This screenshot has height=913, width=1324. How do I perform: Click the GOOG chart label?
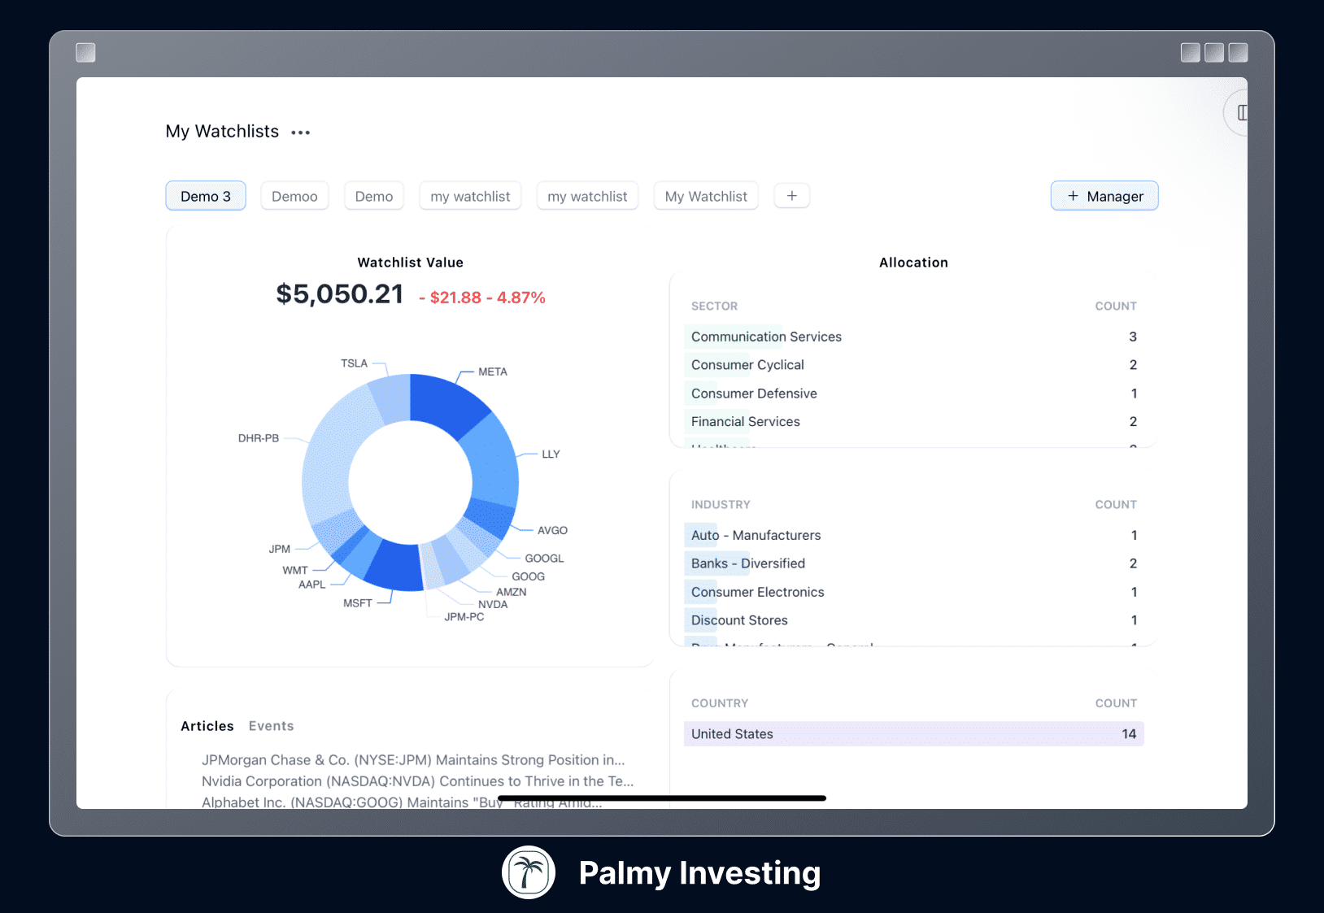tap(528, 576)
